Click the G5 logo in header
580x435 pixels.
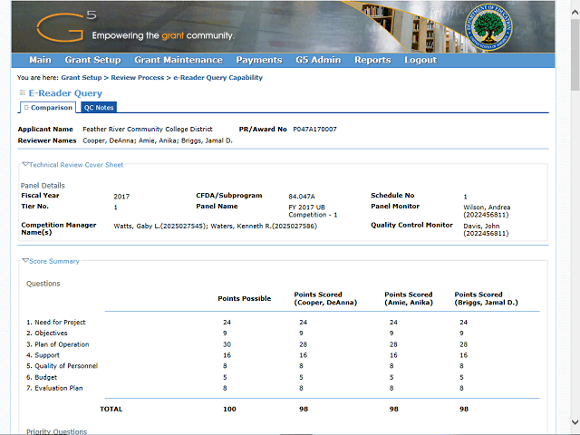pyautogui.click(x=63, y=26)
